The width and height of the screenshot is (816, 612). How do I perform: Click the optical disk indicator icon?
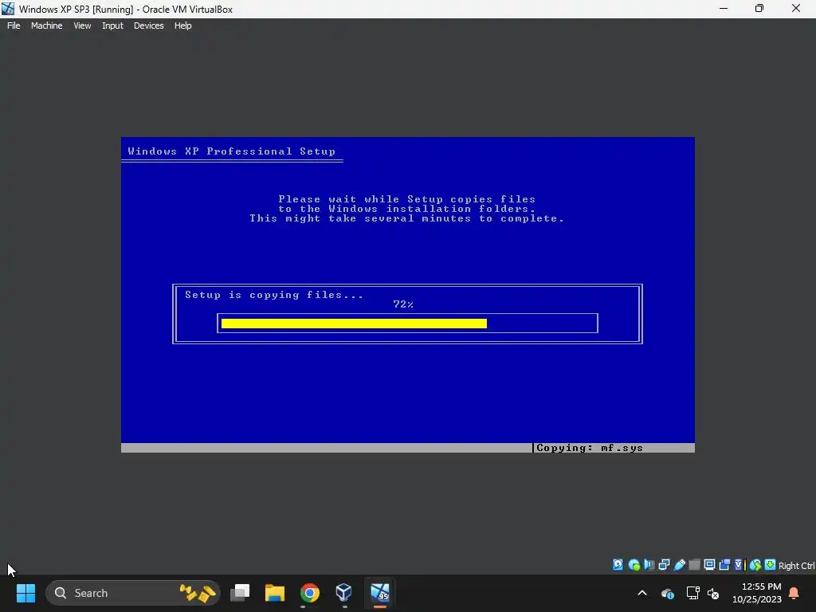tap(634, 565)
